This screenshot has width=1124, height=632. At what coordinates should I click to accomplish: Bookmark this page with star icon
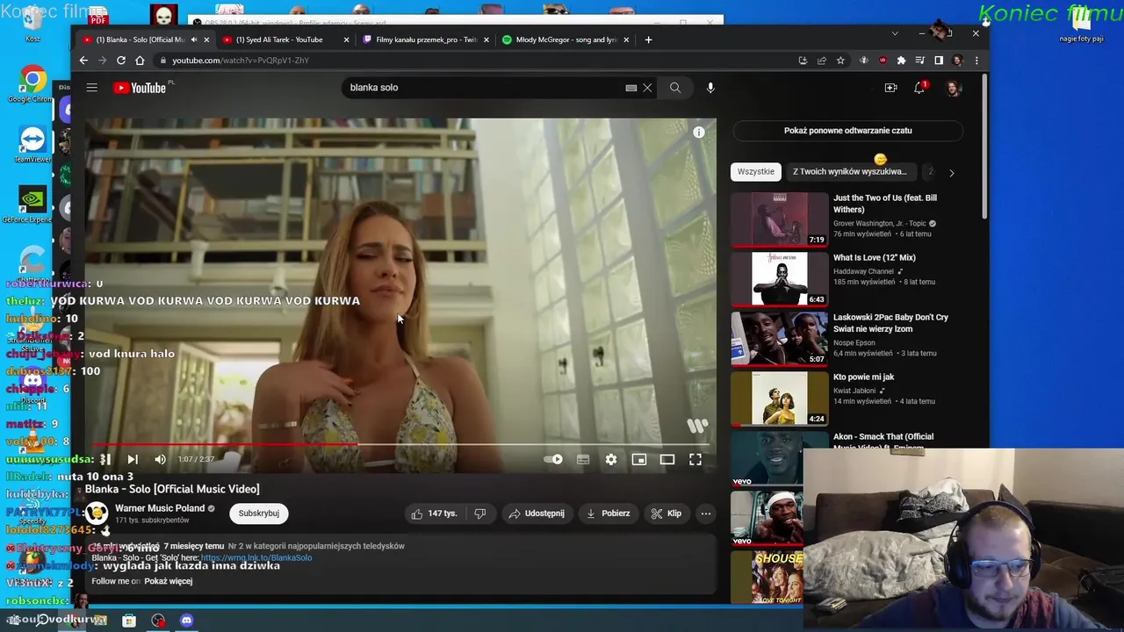point(840,61)
